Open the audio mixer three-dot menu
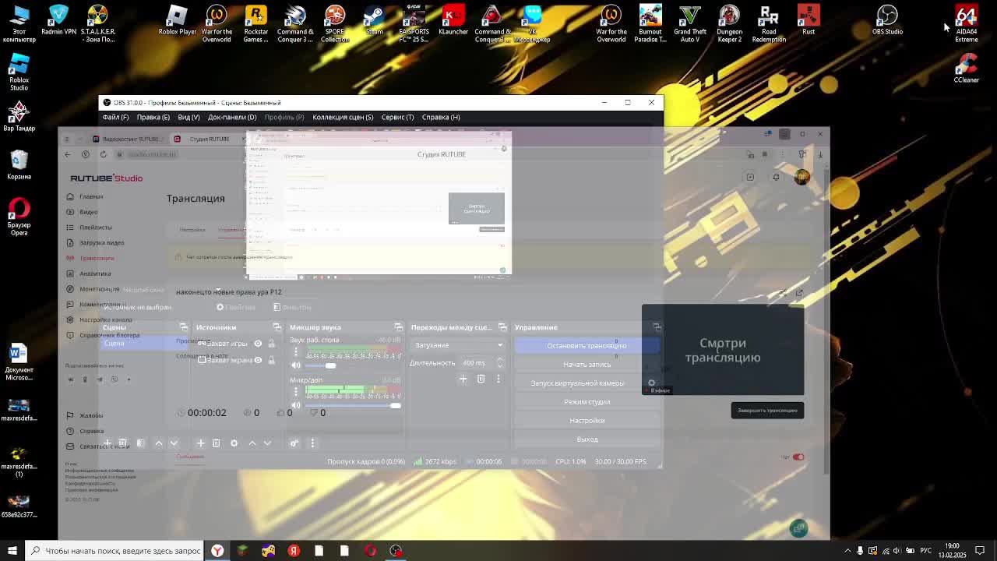997x561 pixels. tap(312, 443)
